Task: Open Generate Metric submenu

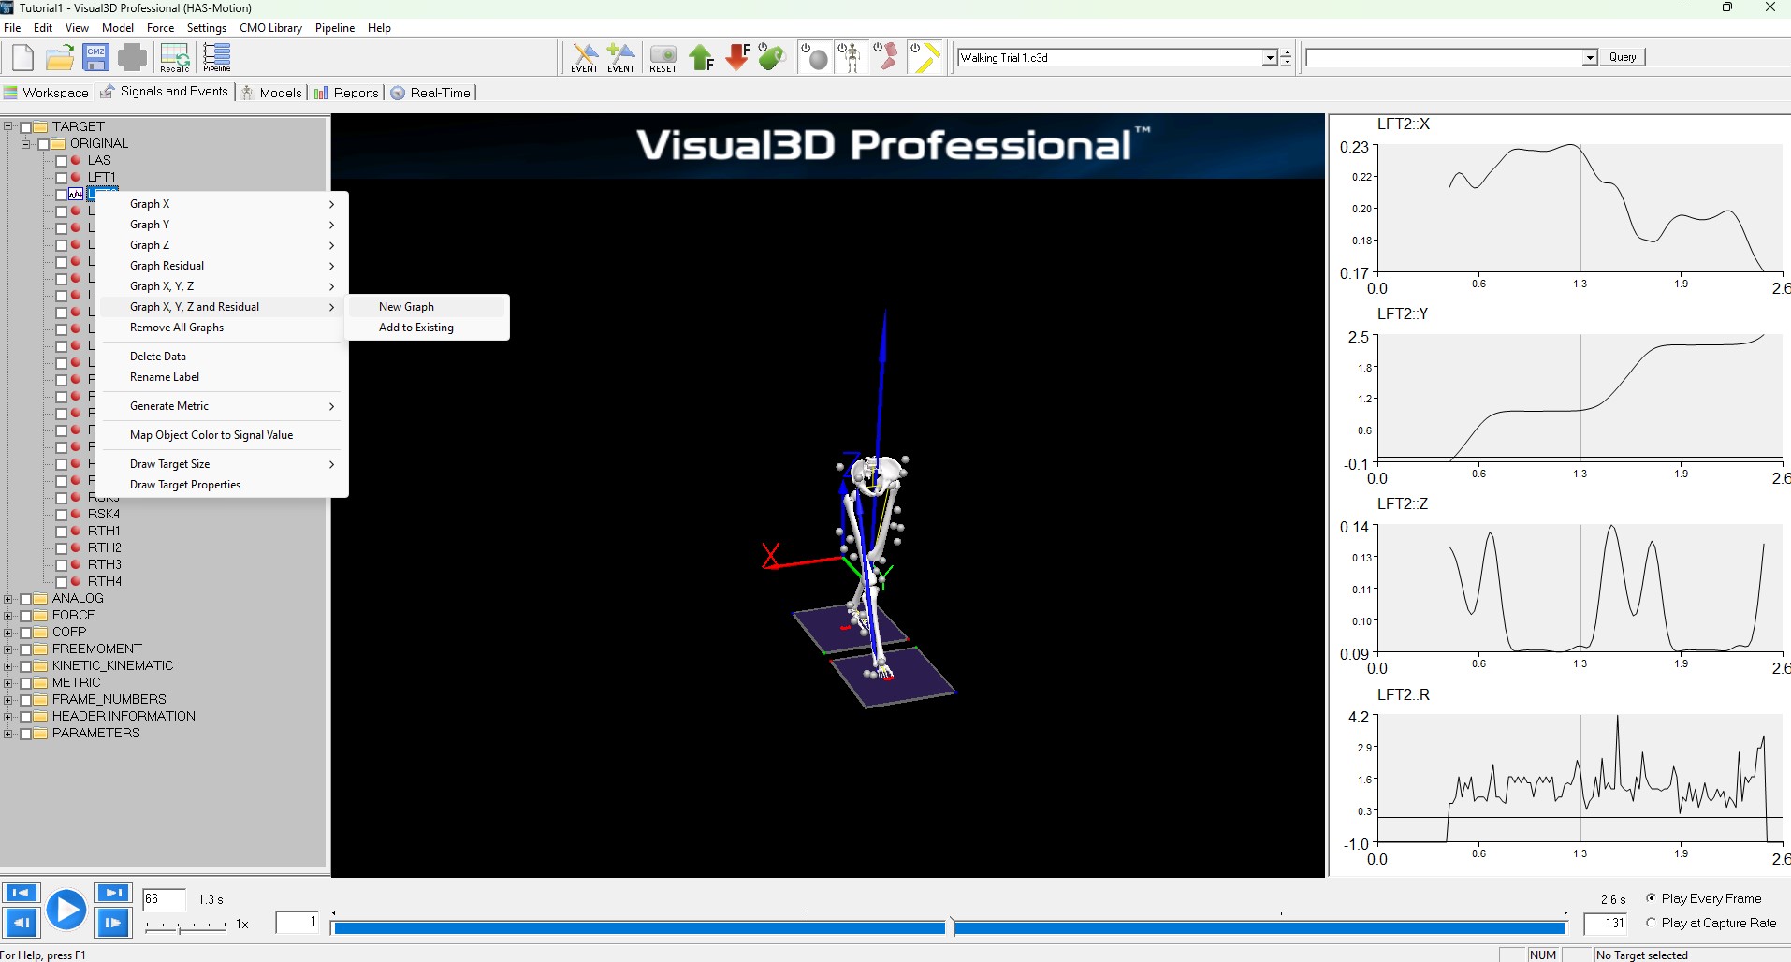Action: click(224, 406)
